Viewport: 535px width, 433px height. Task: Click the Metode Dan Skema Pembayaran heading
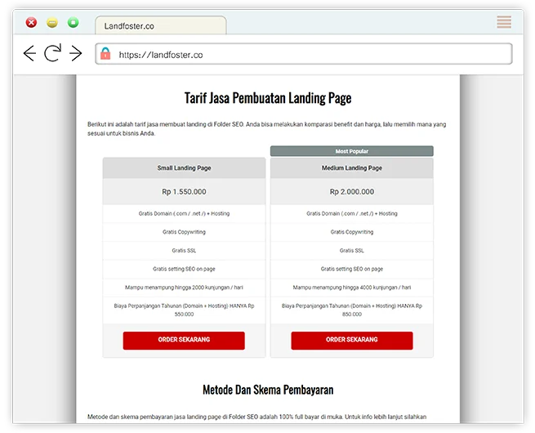click(x=268, y=390)
